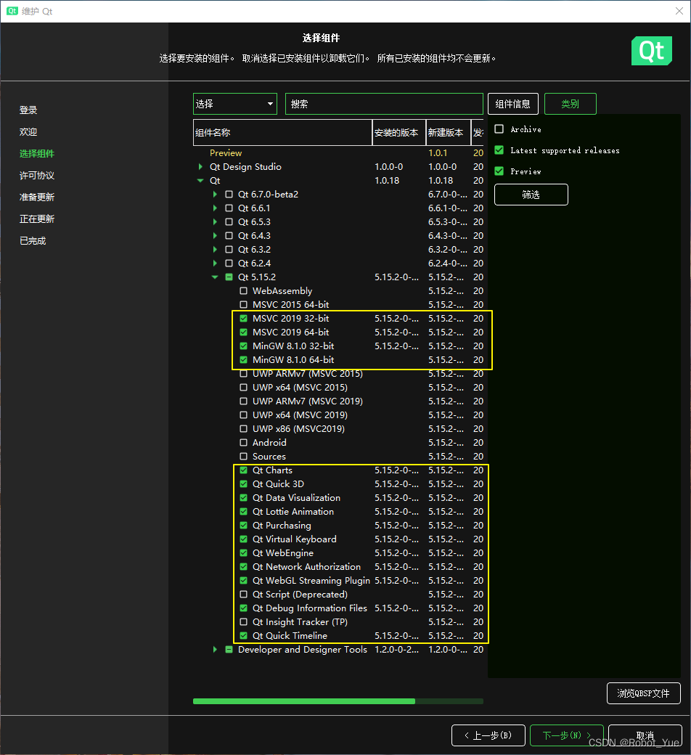This screenshot has height=755, width=691.
Task: Close the 维护 Qt window
Action: [x=679, y=11]
